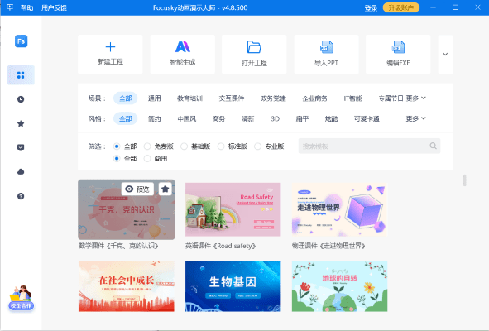
Task: Import a file with 导入PPT
Action: (x=326, y=55)
